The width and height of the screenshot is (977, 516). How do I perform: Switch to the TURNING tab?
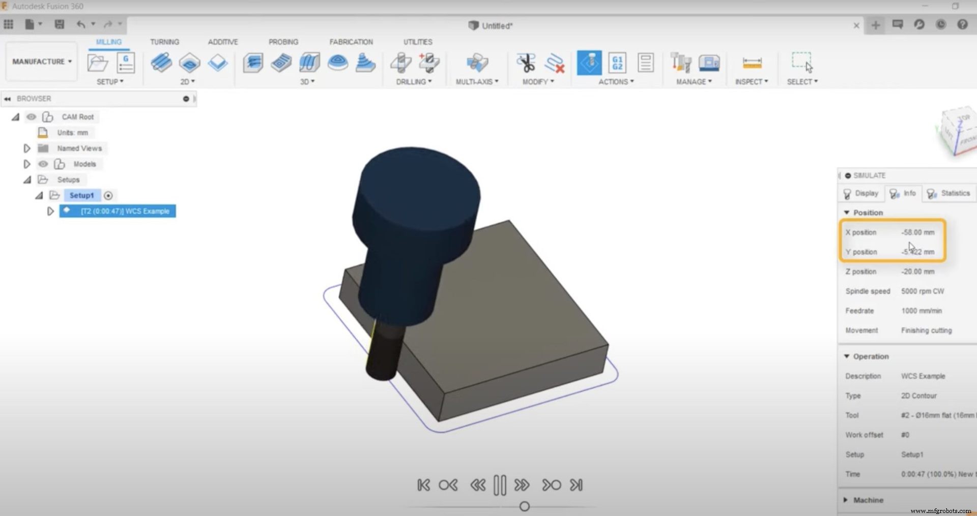pyautogui.click(x=164, y=42)
